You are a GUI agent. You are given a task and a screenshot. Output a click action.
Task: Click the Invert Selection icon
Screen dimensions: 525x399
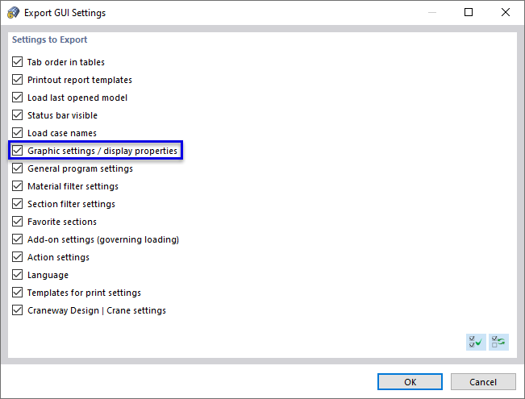pyautogui.click(x=498, y=342)
